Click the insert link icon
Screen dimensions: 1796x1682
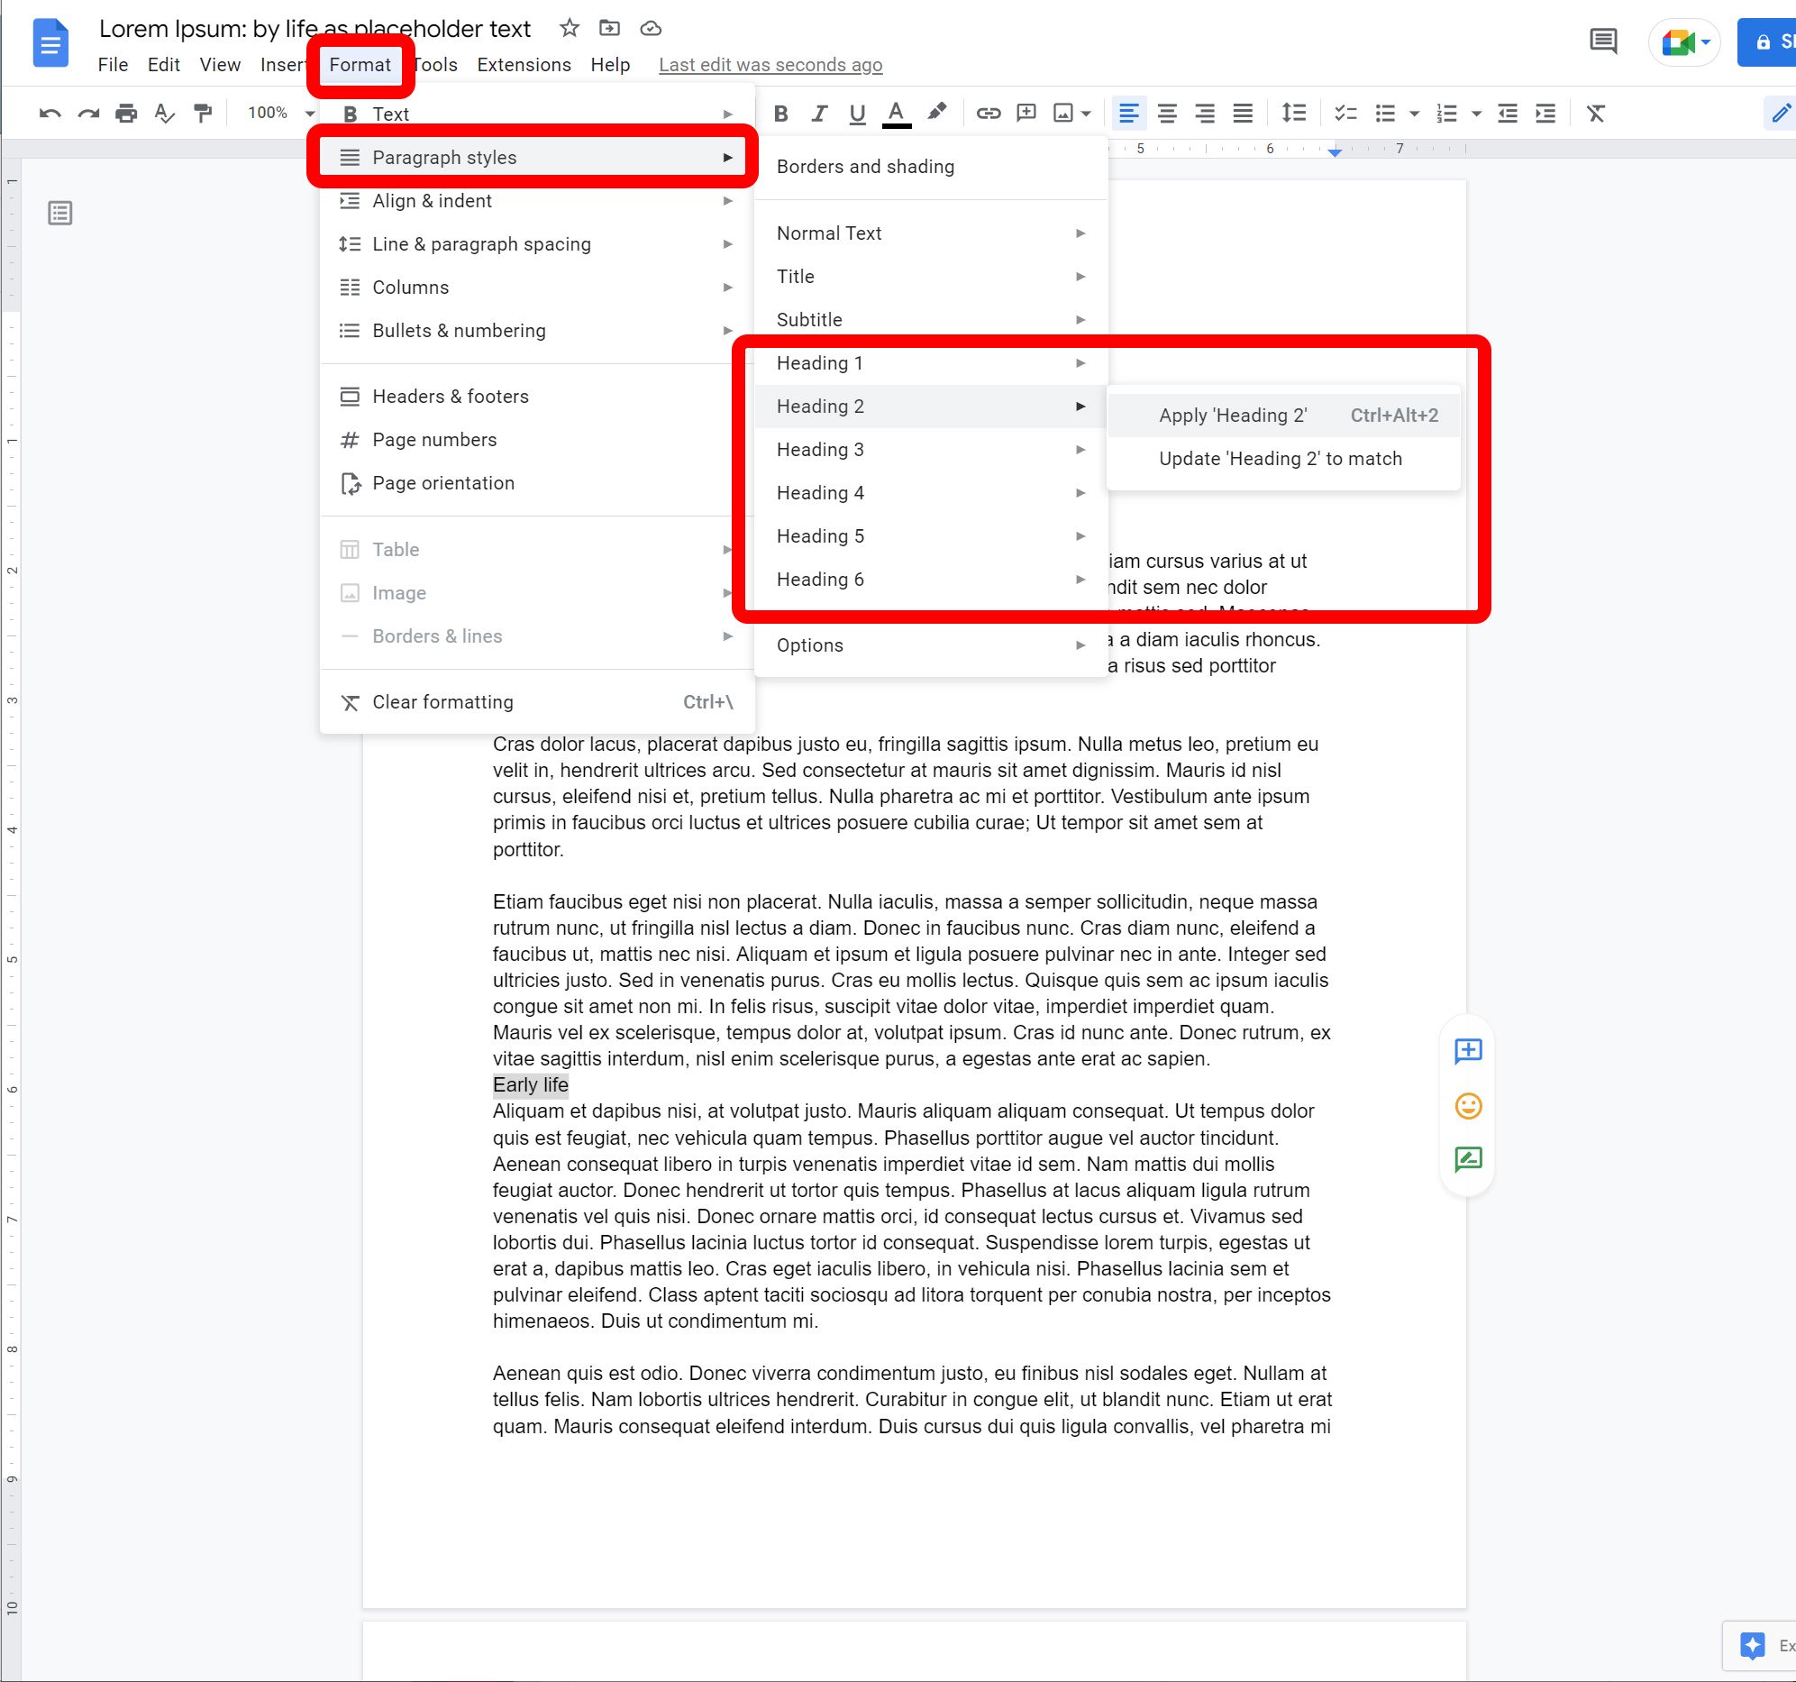click(985, 113)
